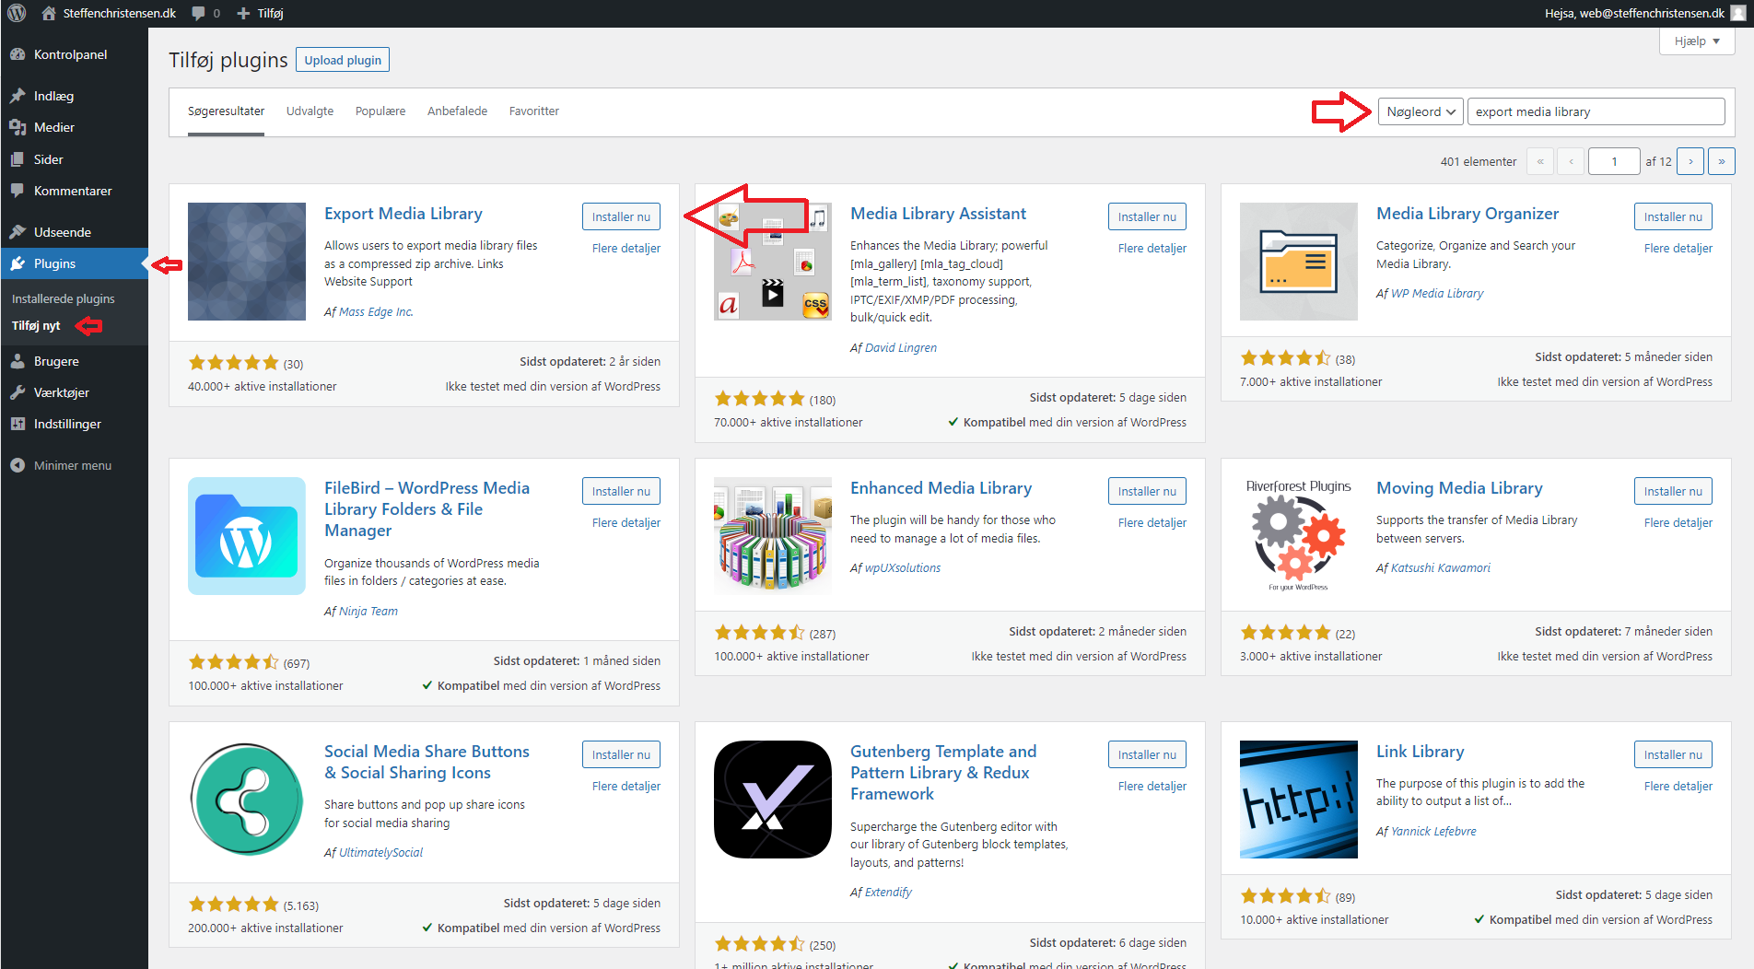Switch to Udvalgte tab
The image size is (1754, 969).
pyautogui.click(x=310, y=111)
